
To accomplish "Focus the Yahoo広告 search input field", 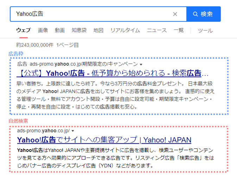I will point(98,14).
